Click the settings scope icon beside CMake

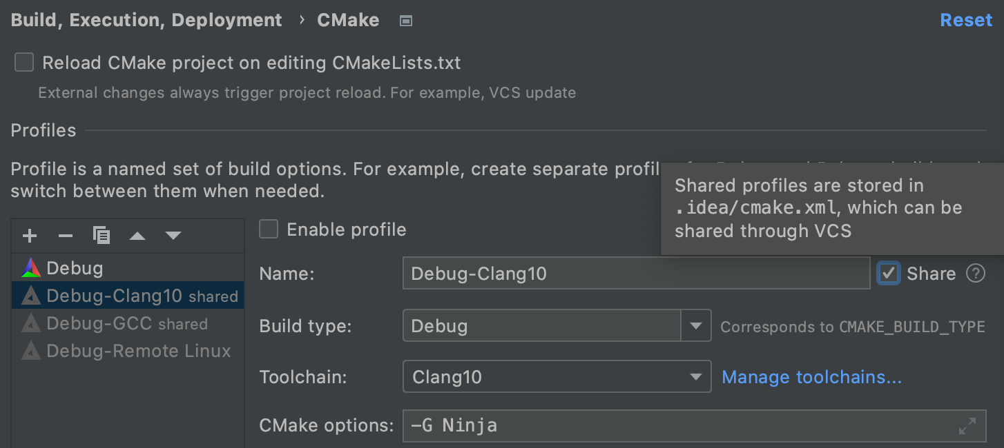click(x=406, y=21)
